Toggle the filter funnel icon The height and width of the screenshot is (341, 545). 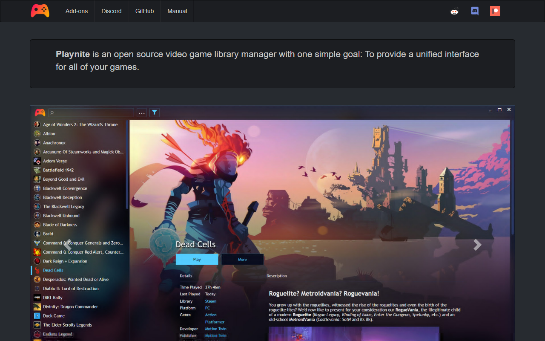(155, 113)
